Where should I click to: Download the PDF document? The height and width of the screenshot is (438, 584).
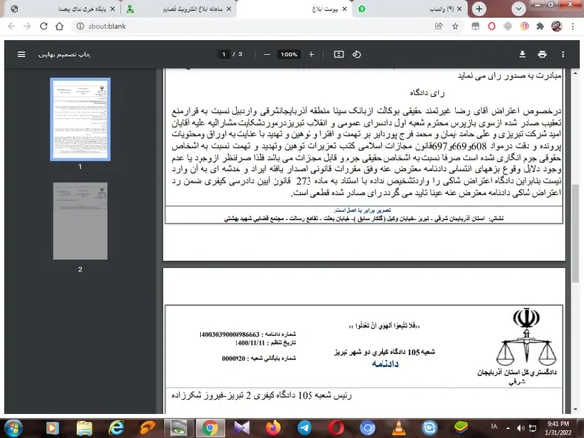(x=522, y=55)
